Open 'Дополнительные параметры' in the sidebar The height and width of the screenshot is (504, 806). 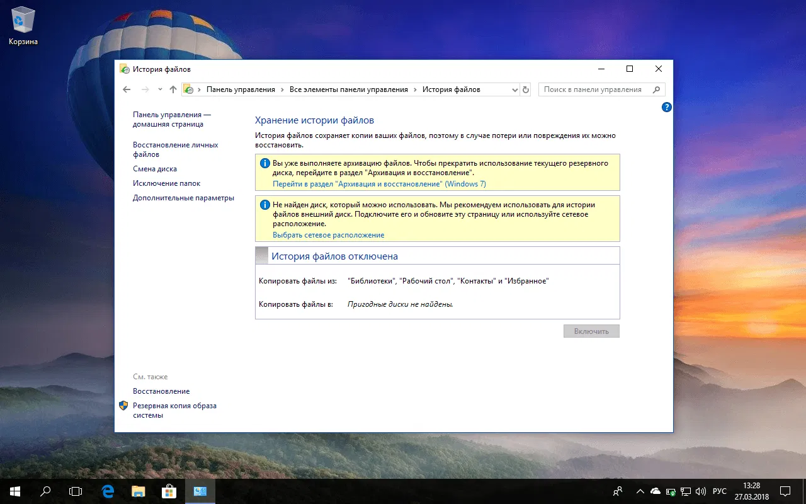coord(183,198)
